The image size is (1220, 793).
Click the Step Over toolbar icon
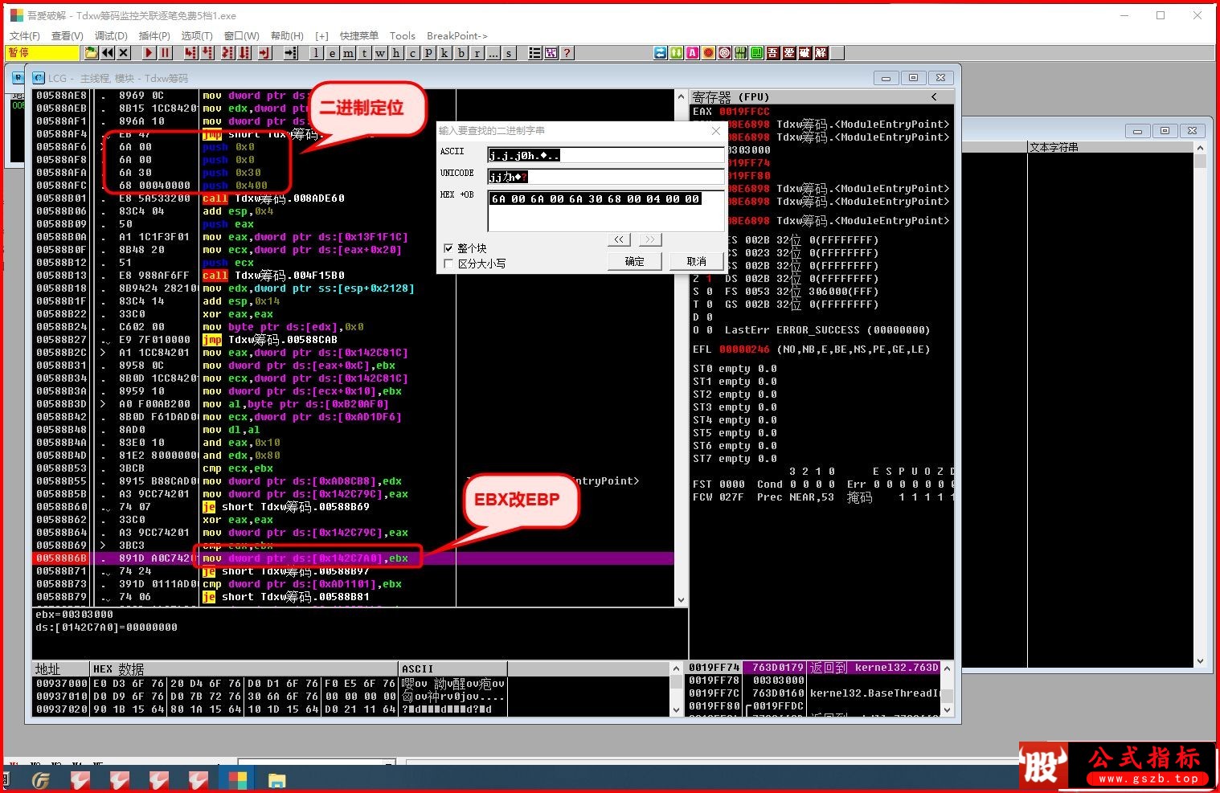(207, 53)
